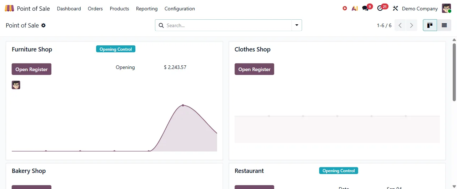Open the messages icon with 9 badge
457x189 pixels.
(x=365, y=8)
